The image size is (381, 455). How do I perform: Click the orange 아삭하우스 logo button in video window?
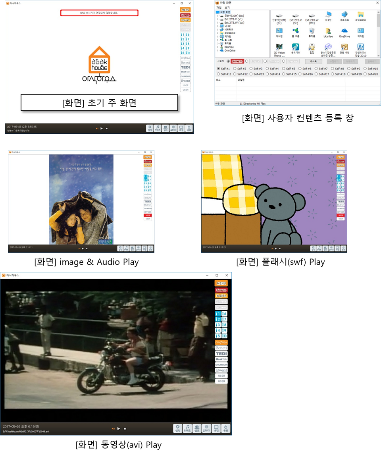pyautogui.click(x=221, y=342)
